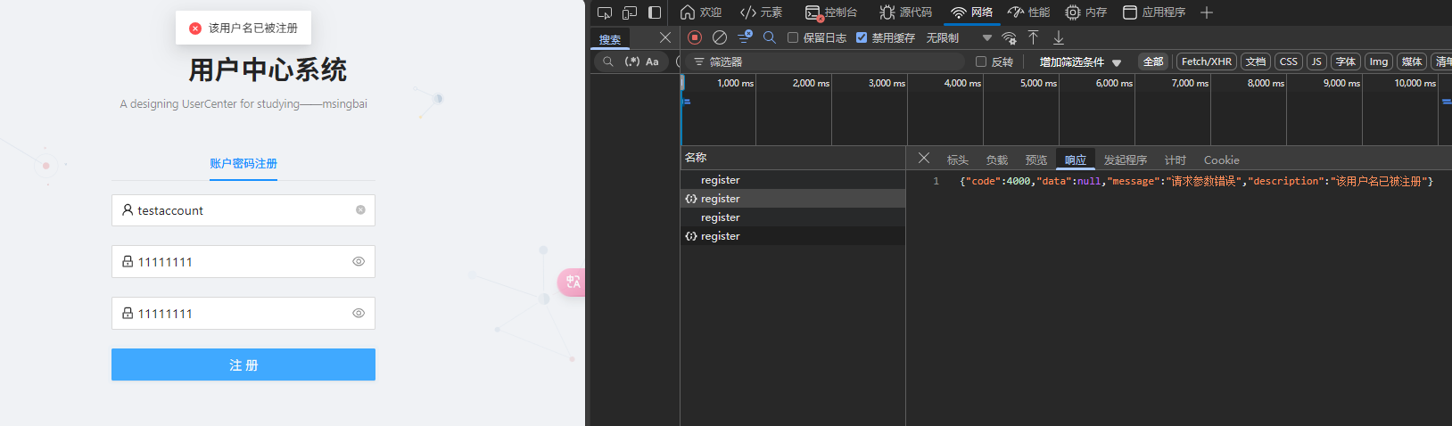Filter by Img requests
Viewport: 1452px width, 426px height.
[x=1379, y=61]
